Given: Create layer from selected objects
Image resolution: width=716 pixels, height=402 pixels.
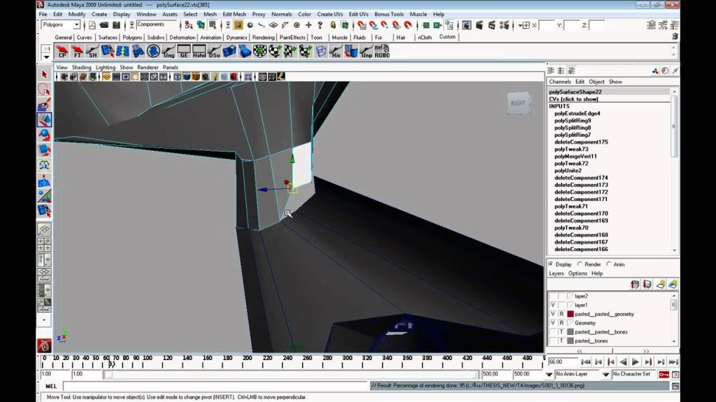Looking at the screenshot, I should 673,285.
